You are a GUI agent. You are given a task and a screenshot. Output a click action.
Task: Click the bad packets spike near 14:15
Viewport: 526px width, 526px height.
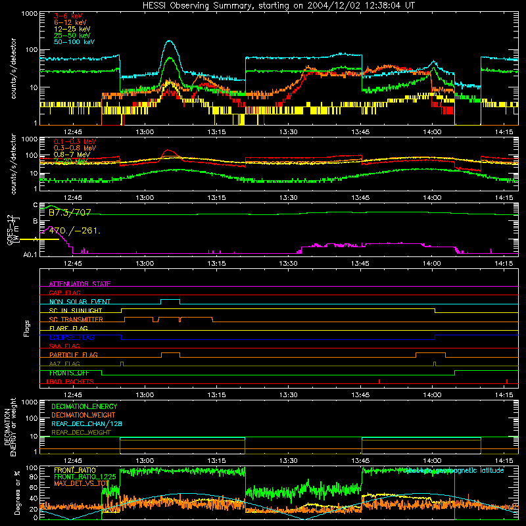[507, 381]
